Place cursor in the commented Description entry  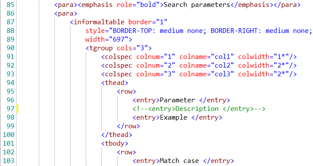click(x=199, y=109)
